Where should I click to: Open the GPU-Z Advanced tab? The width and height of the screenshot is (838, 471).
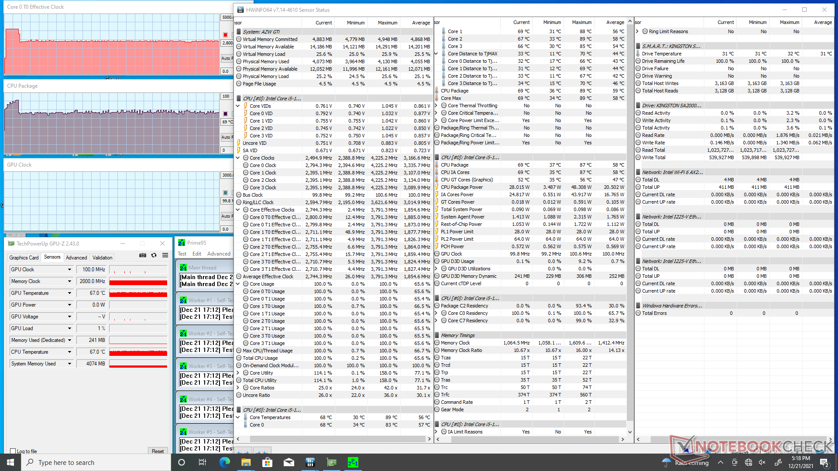tap(76, 258)
